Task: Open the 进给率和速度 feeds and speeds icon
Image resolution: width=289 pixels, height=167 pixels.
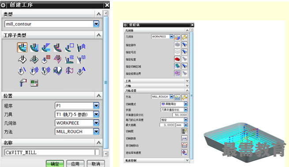Action: [184, 152]
